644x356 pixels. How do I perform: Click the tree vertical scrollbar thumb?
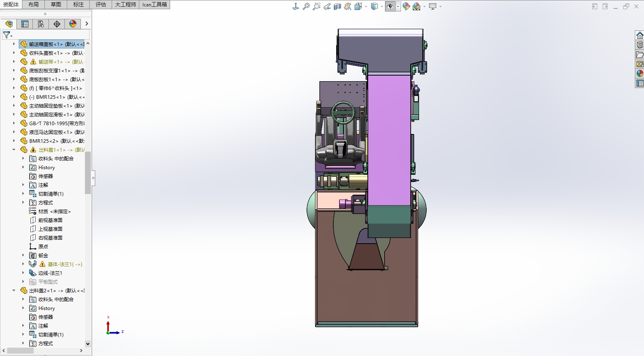(x=88, y=173)
